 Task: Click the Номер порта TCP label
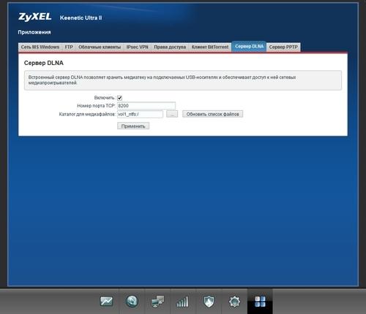pyautogui.click(x=96, y=106)
